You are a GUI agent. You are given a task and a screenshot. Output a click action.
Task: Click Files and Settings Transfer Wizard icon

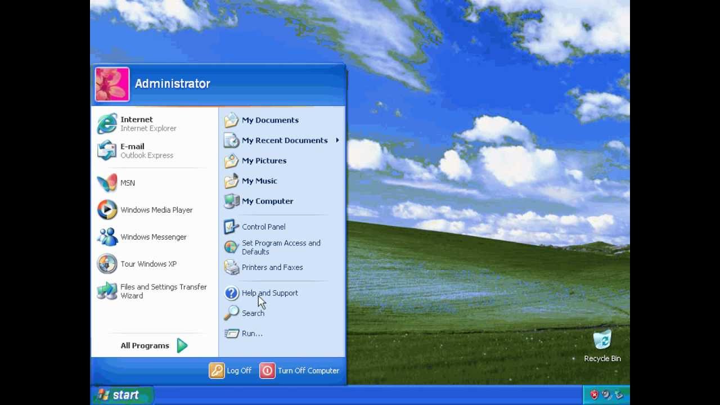107,291
